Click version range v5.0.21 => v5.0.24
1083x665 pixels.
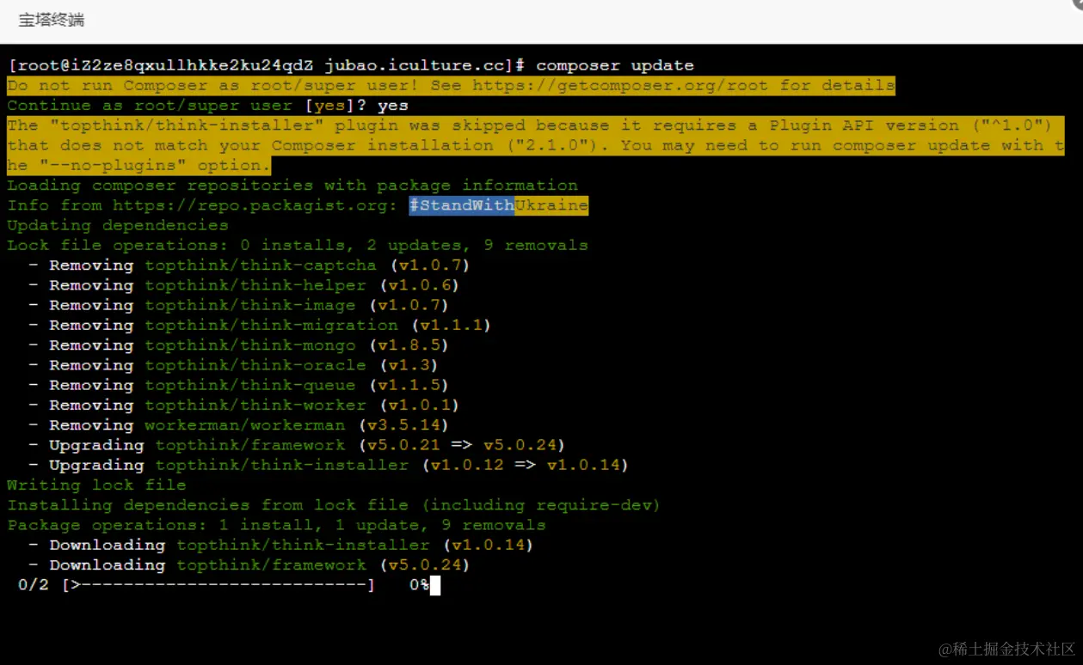(461, 445)
